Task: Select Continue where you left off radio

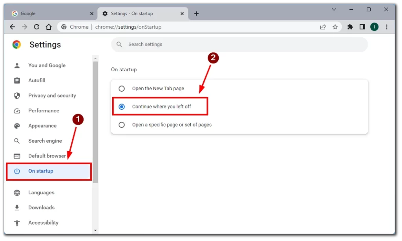Action: (x=122, y=107)
